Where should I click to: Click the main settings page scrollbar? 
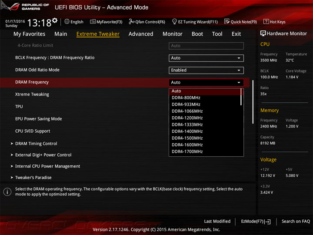(253, 102)
